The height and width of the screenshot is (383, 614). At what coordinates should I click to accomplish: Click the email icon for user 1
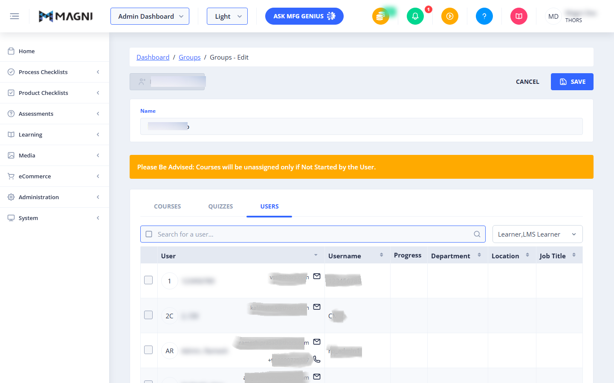click(x=317, y=276)
